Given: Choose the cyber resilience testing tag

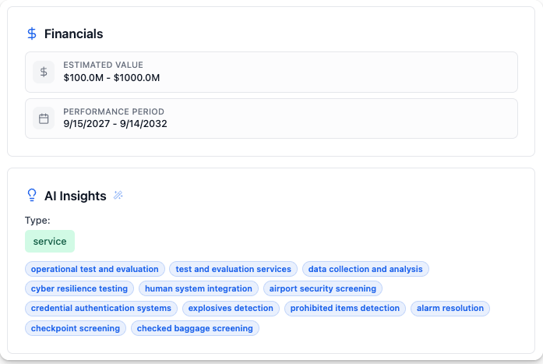Looking at the screenshot, I should coord(79,288).
